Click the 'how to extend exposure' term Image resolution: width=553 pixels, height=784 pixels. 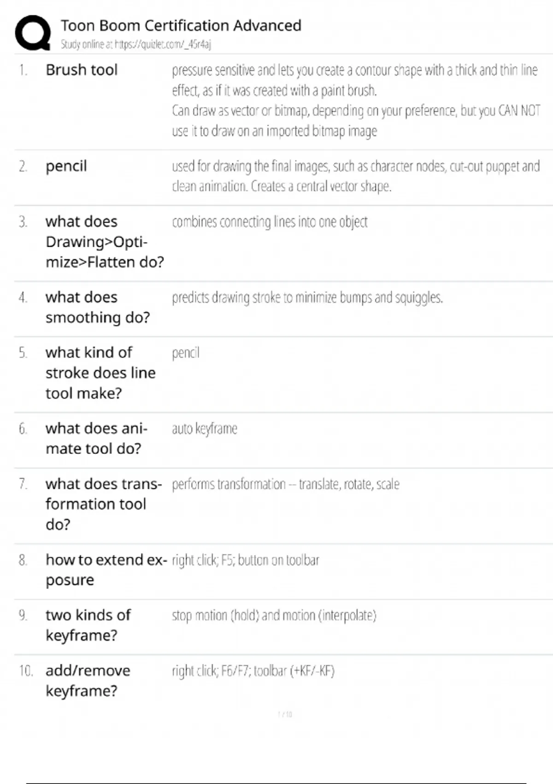pyautogui.click(x=106, y=570)
